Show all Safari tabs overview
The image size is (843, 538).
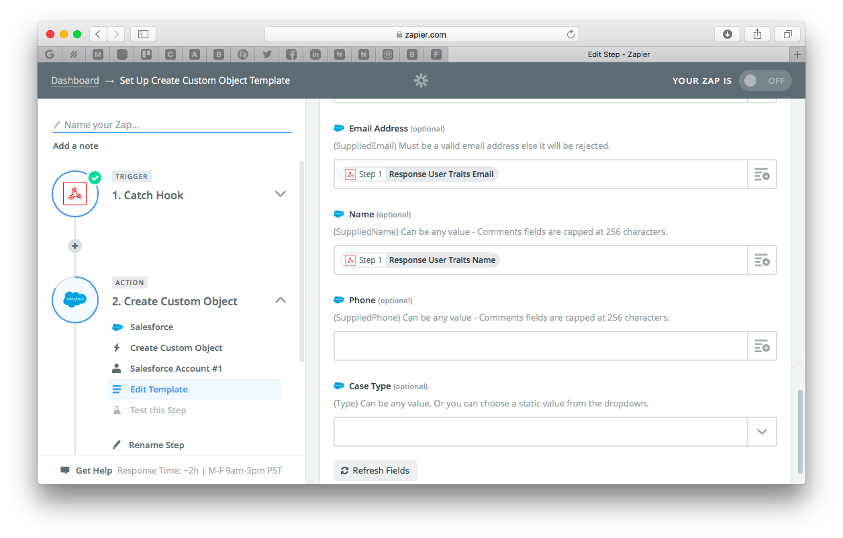787,34
